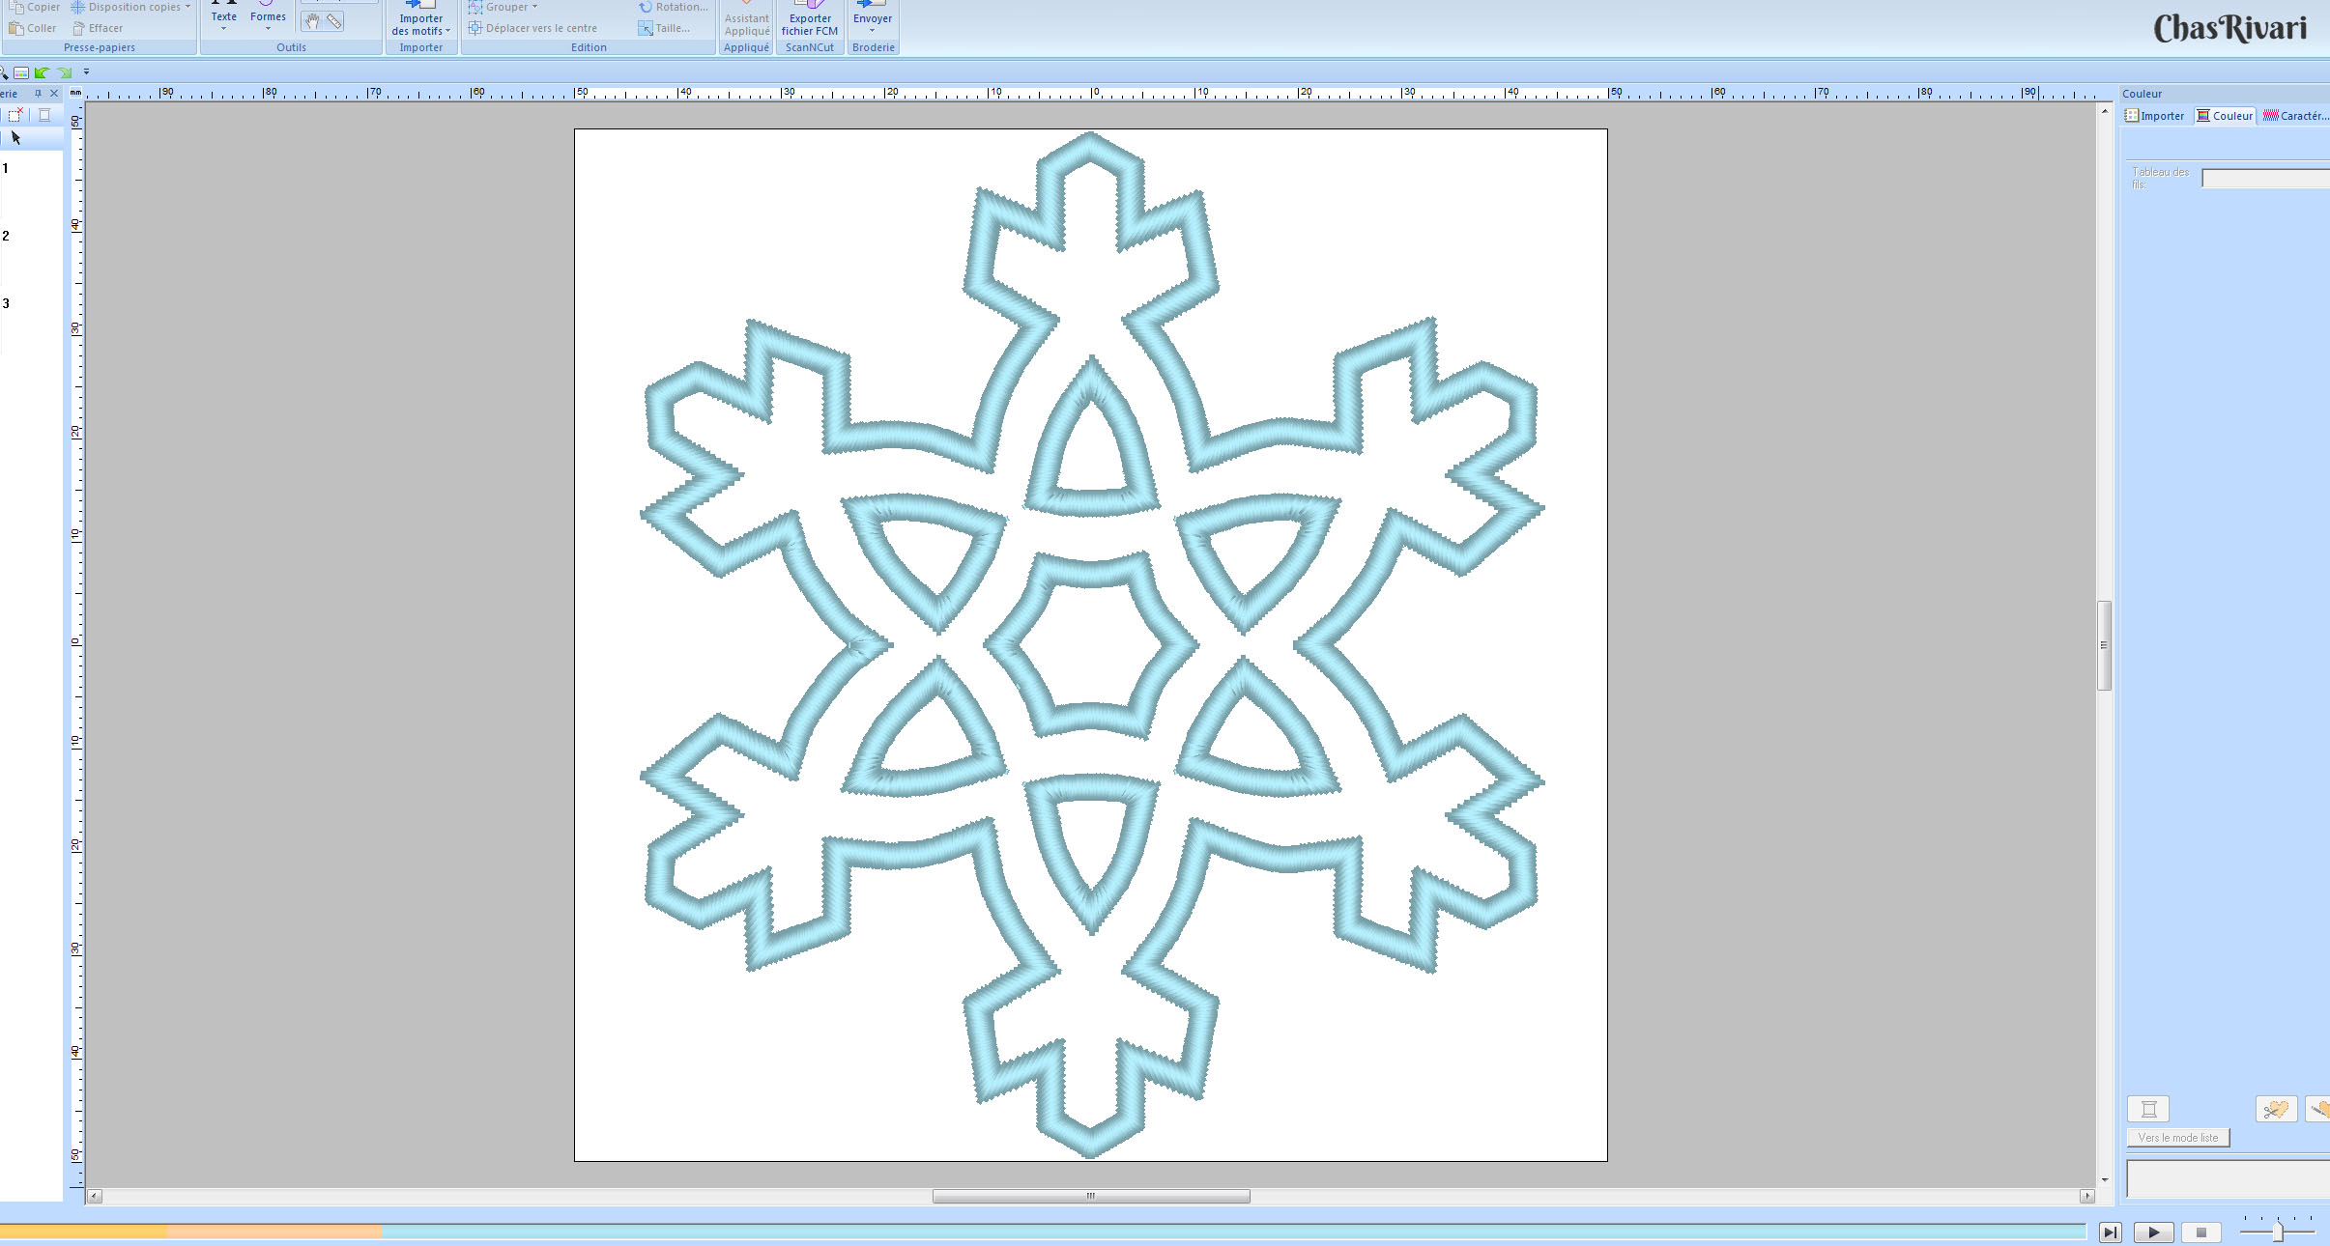Open the Grouper dropdown
This screenshot has width=2330, height=1246.
pos(503,7)
